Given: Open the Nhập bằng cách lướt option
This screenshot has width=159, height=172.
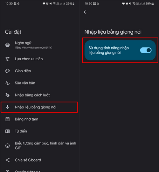Looking at the screenshot, I should pyautogui.click(x=40, y=95).
